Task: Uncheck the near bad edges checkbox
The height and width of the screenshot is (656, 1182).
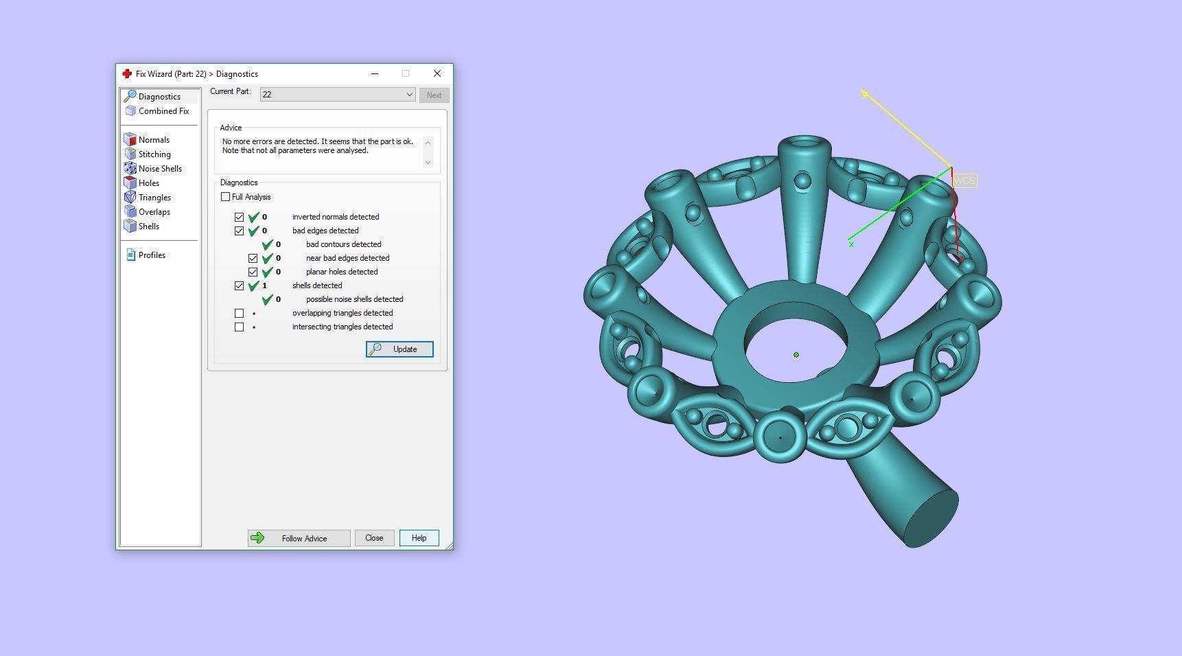Action: pos(253,258)
